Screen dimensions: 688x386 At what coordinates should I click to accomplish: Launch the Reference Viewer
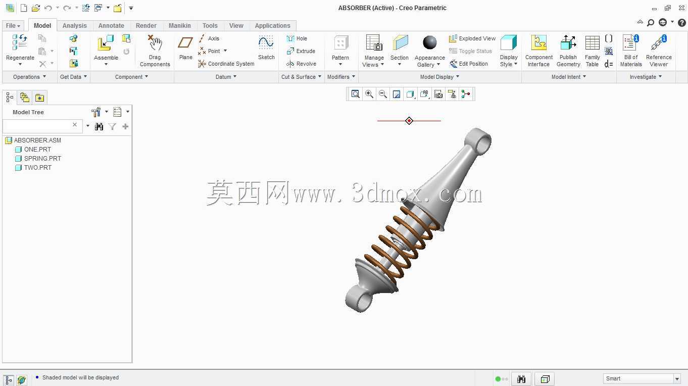(x=659, y=51)
